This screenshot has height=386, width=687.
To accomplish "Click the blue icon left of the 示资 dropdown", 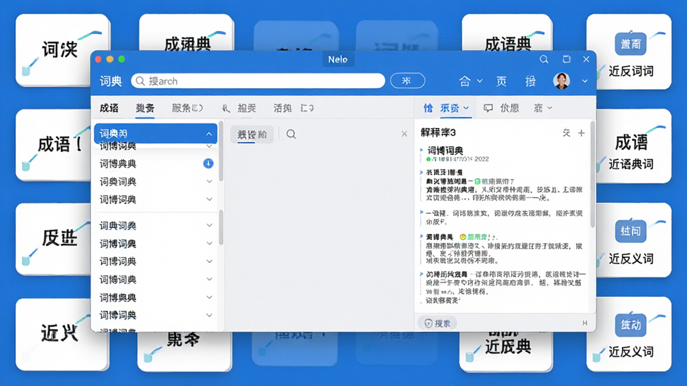I will click(427, 108).
